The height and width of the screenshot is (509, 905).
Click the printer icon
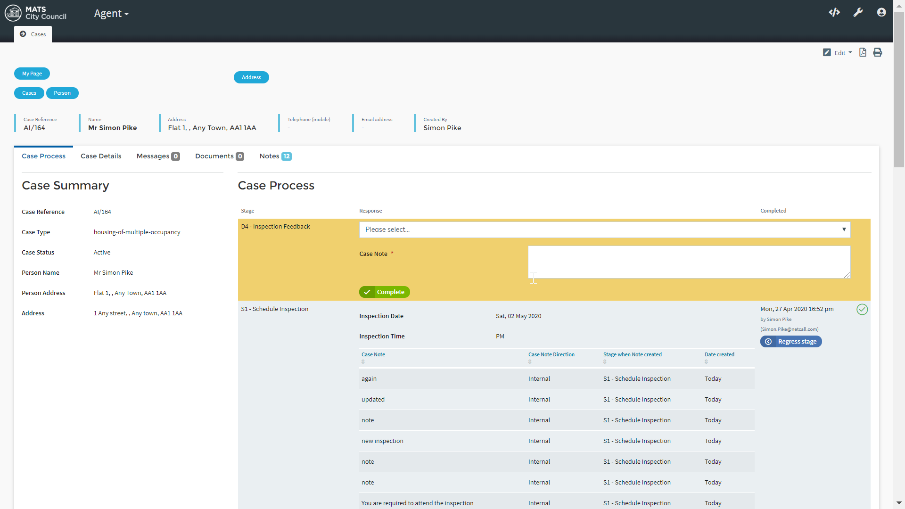[x=877, y=52]
